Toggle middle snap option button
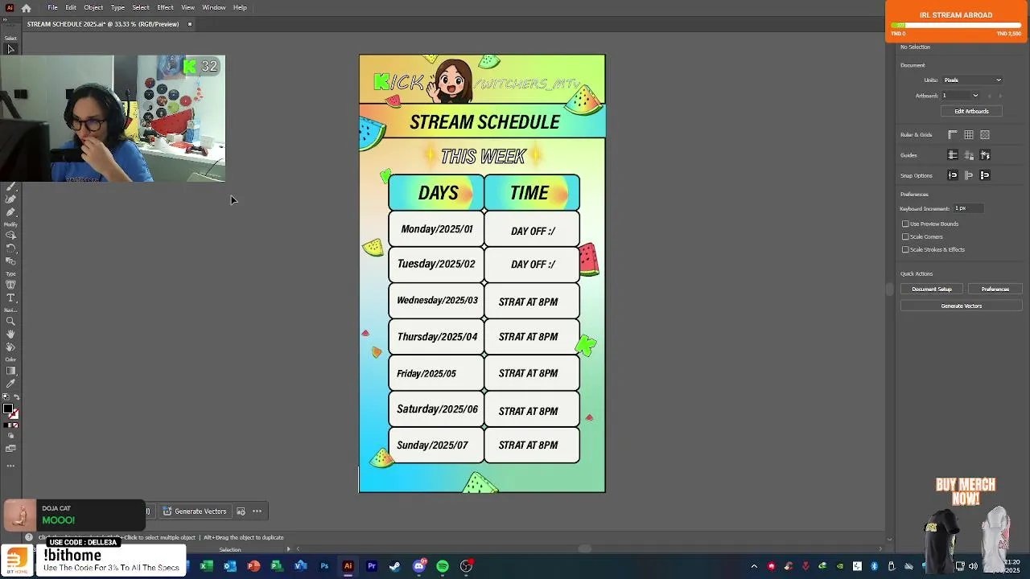 coord(969,175)
